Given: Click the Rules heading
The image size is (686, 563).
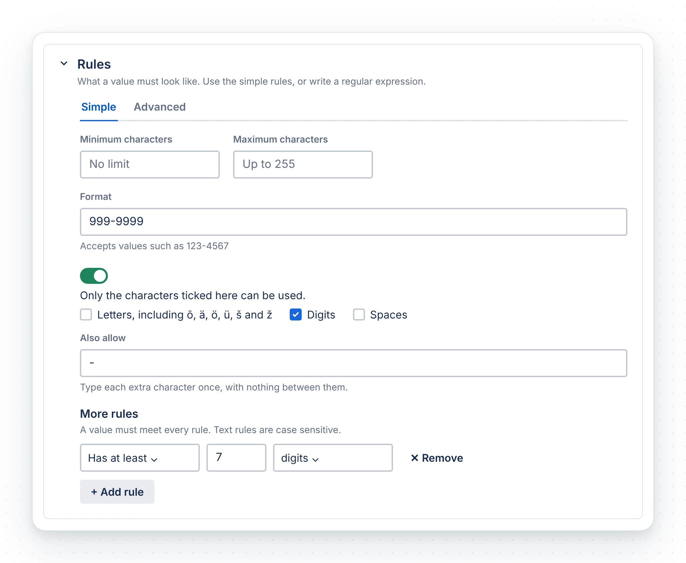Looking at the screenshot, I should click(x=94, y=64).
